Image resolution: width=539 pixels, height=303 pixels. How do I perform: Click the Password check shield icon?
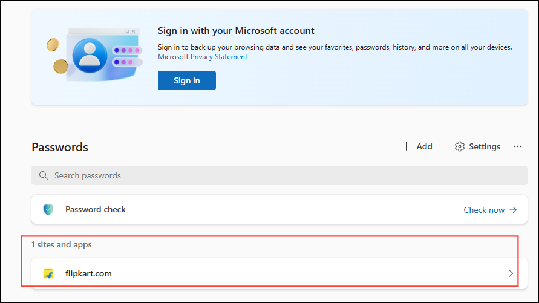click(48, 209)
